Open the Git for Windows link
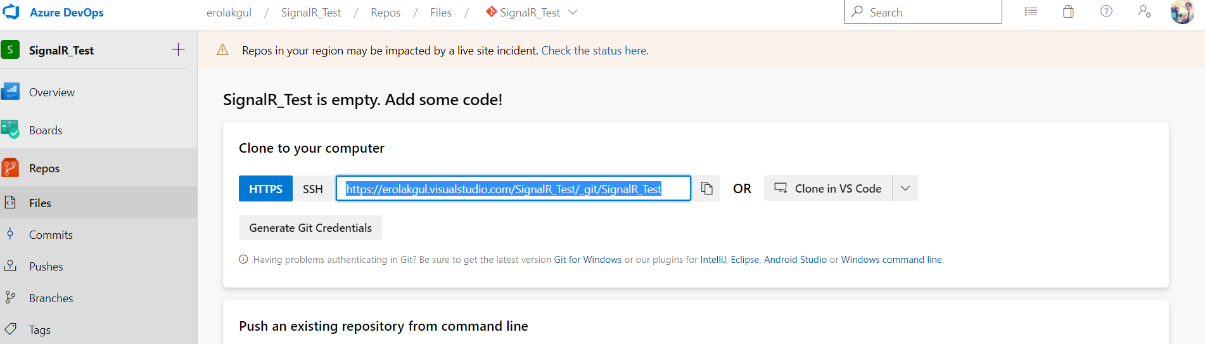This screenshot has height=344, width=1205. tap(587, 260)
